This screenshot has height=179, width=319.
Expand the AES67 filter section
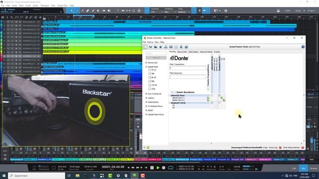pos(146,110)
